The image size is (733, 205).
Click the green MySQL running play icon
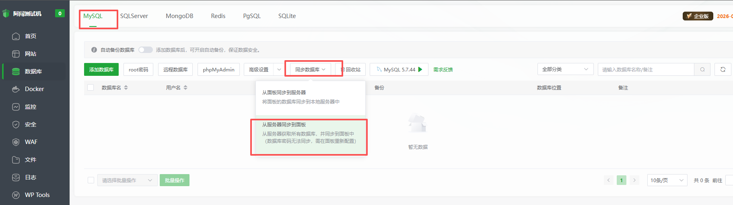(420, 69)
